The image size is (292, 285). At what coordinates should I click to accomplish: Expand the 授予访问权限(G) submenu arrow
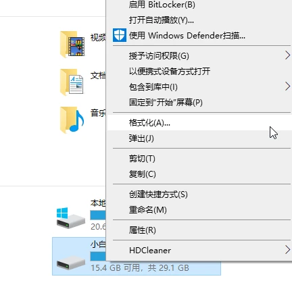tap(287, 55)
